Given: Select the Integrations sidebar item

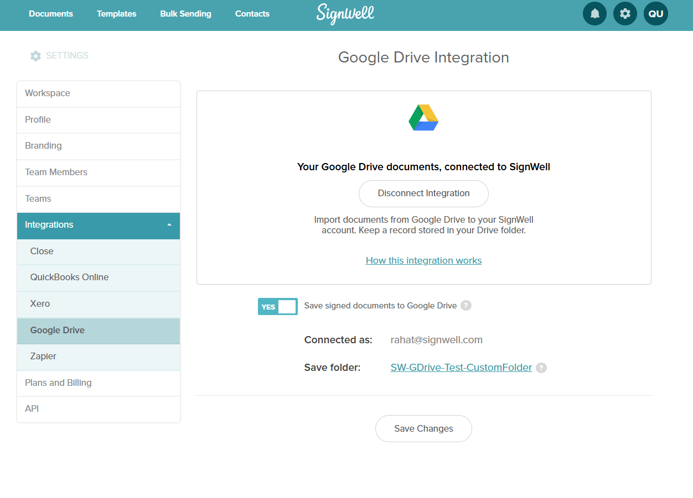Looking at the screenshot, I should (99, 225).
